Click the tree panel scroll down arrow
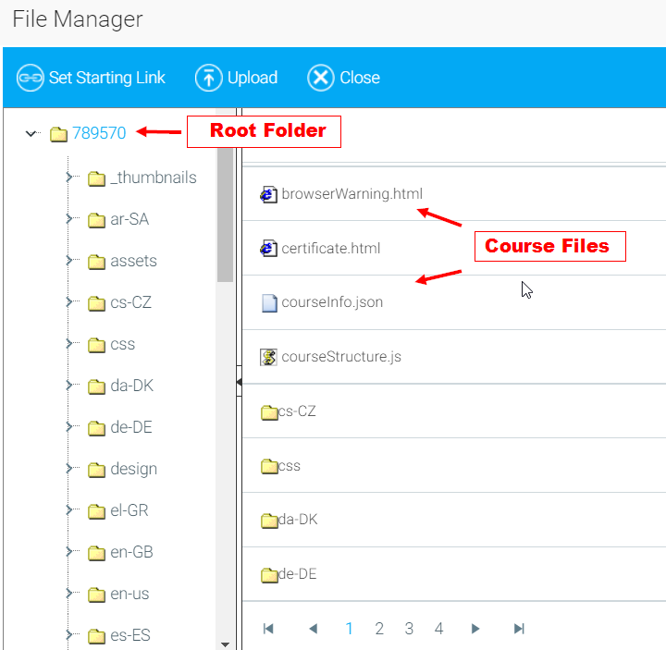The height and width of the screenshot is (650, 666). (x=225, y=644)
